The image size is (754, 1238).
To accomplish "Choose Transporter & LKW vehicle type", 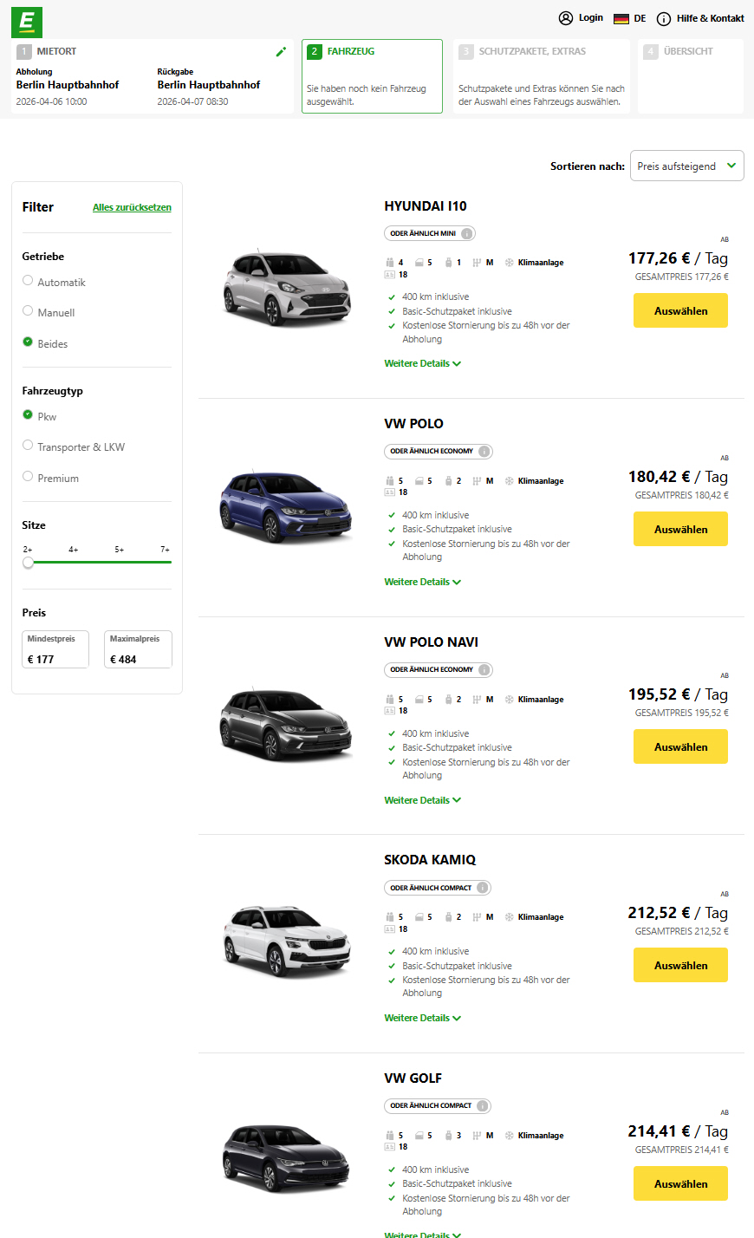I will point(28,446).
